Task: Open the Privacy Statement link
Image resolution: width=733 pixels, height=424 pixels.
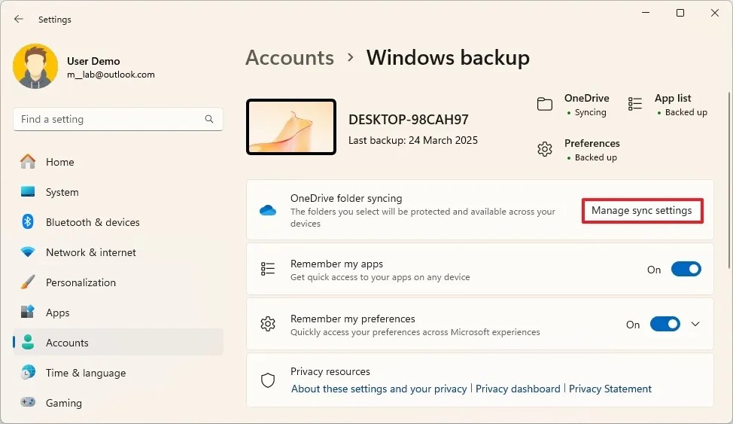Action: coord(610,389)
